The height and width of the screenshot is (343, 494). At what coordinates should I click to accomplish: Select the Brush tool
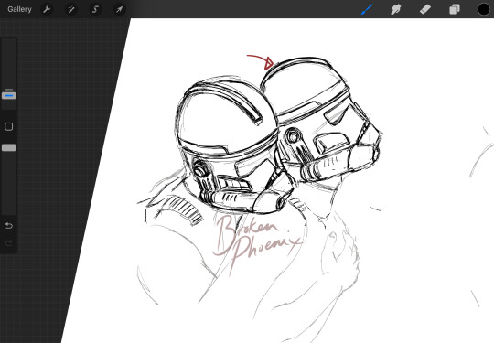point(367,9)
